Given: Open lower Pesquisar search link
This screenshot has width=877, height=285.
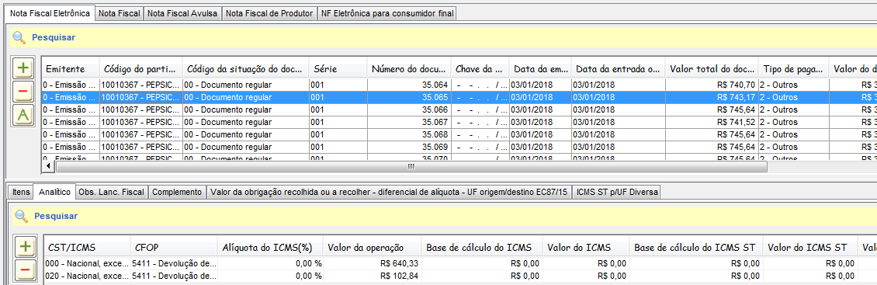Looking at the screenshot, I should [56, 216].
